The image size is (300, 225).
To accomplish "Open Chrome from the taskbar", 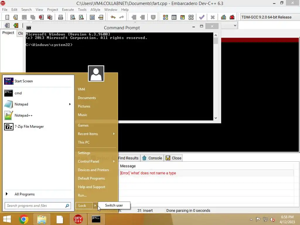I will [x=24, y=219].
